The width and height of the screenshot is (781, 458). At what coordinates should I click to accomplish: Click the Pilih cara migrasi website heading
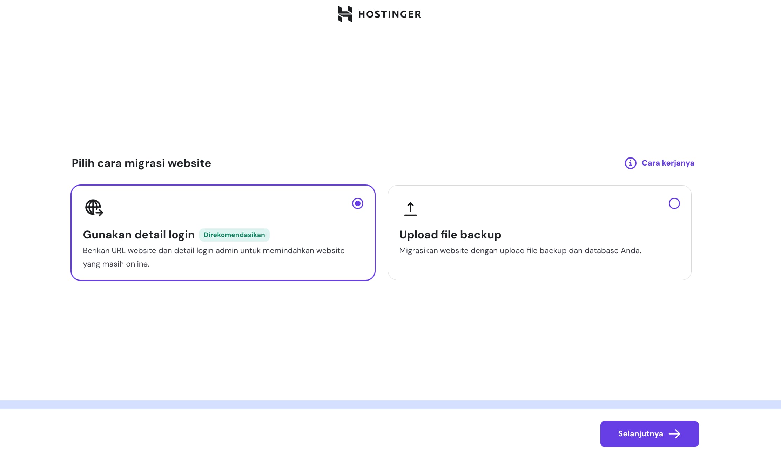(x=141, y=163)
